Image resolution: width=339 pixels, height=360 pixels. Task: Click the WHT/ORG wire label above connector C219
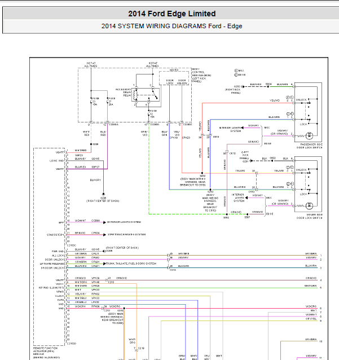point(132,341)
